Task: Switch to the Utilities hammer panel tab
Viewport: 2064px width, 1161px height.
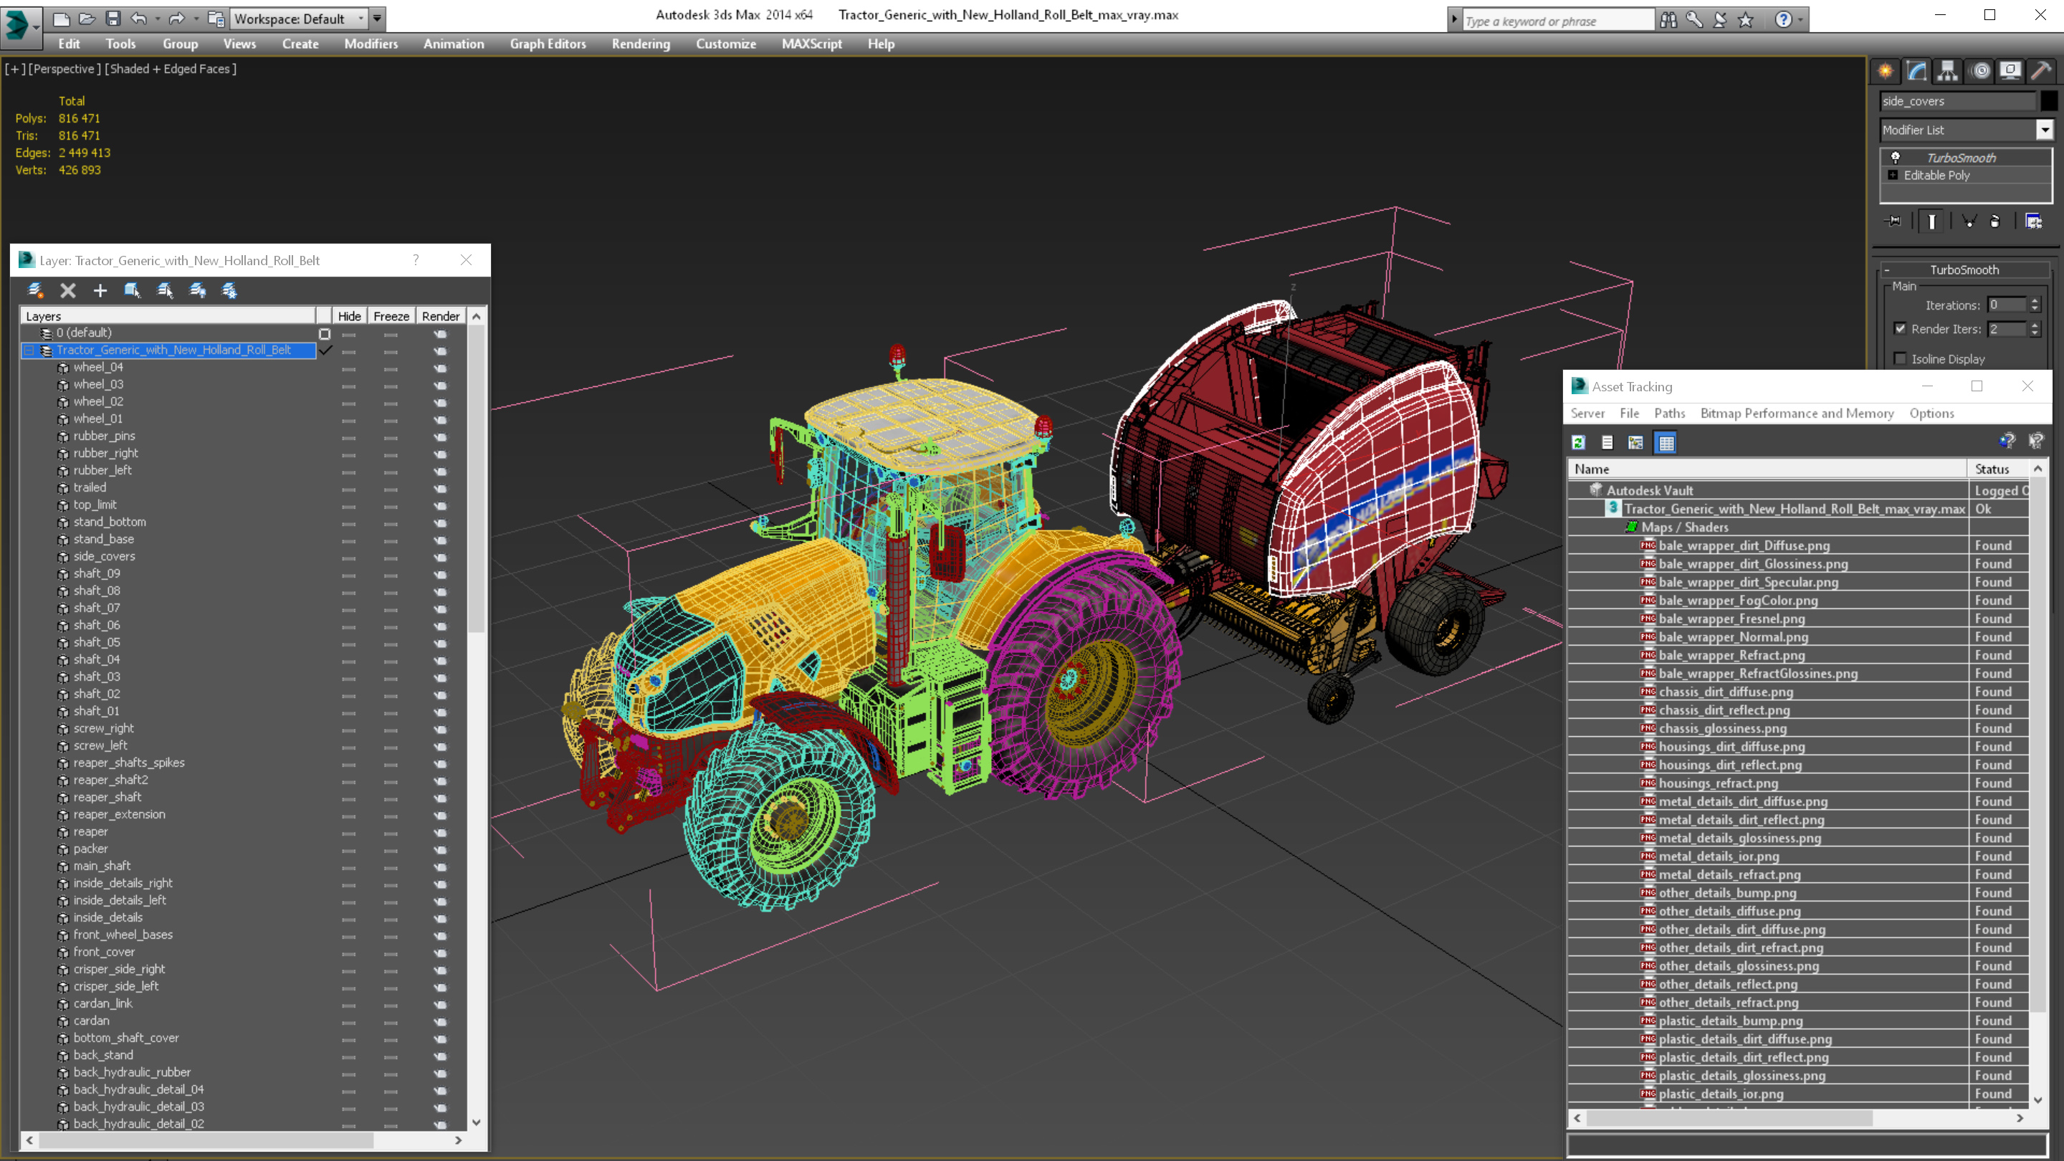Action: pyautogui.click(x=2041, y=72)
